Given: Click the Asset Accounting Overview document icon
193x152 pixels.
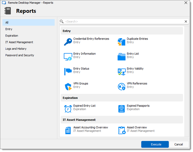Looking at the screenshot, I should click(x=68, y=130).
